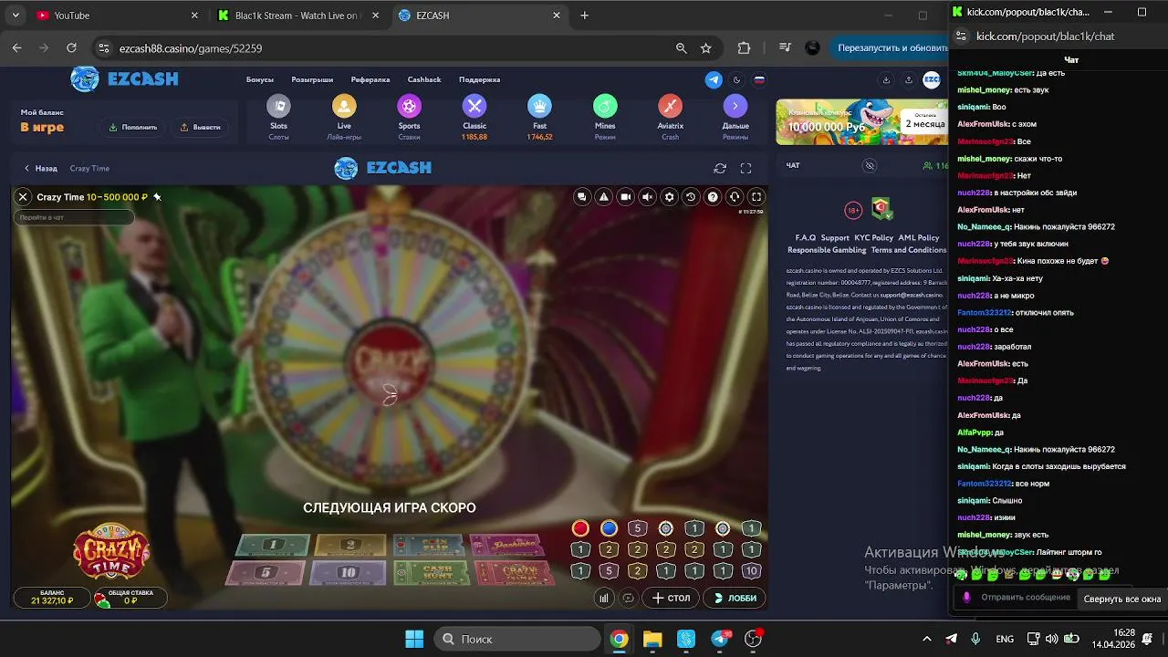Open File Explorer from taskbar
The width and height of the screenshot is (1168, 657).
pos(652,639)
